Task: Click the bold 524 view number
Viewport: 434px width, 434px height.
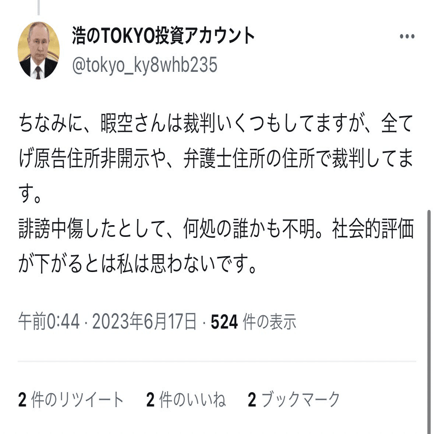Action: [224, 321]
